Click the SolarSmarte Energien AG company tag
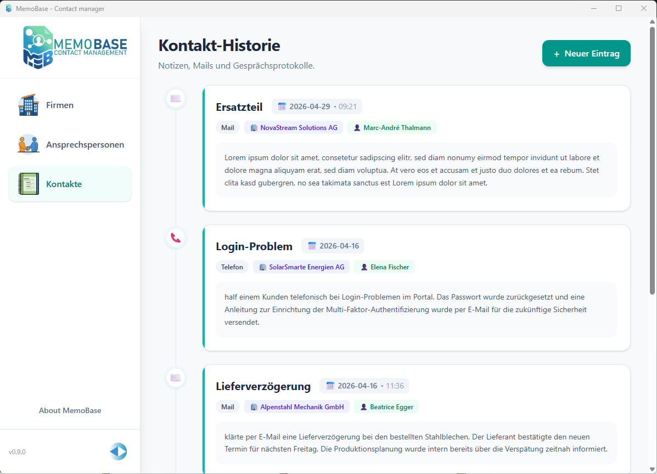Screen dimensions: 657x474 pyautogui.click(x=301, y=267)
